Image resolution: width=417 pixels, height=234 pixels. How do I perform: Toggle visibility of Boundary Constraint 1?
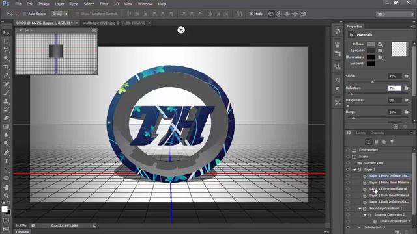[348, 208]
